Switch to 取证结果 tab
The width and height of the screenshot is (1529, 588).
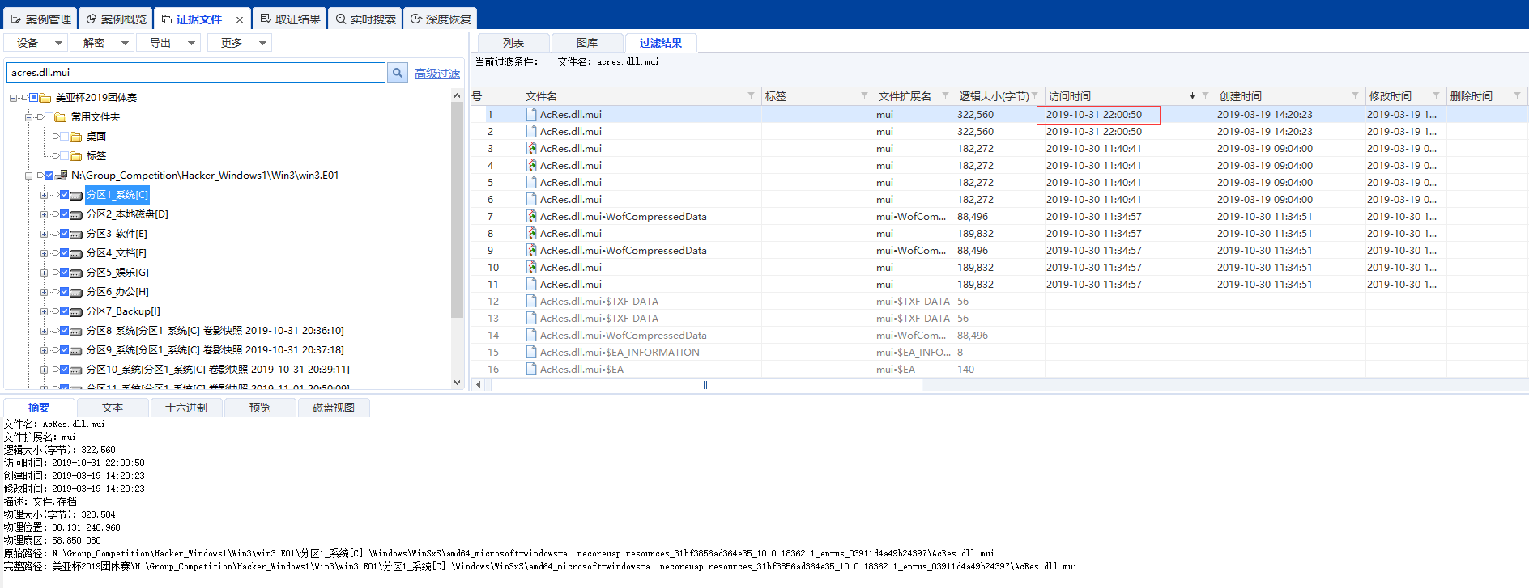290,19
